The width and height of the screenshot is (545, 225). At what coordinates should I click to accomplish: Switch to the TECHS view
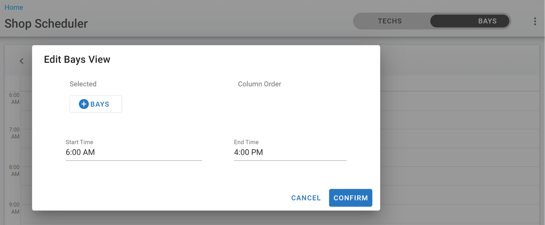[x=390, y=21]
